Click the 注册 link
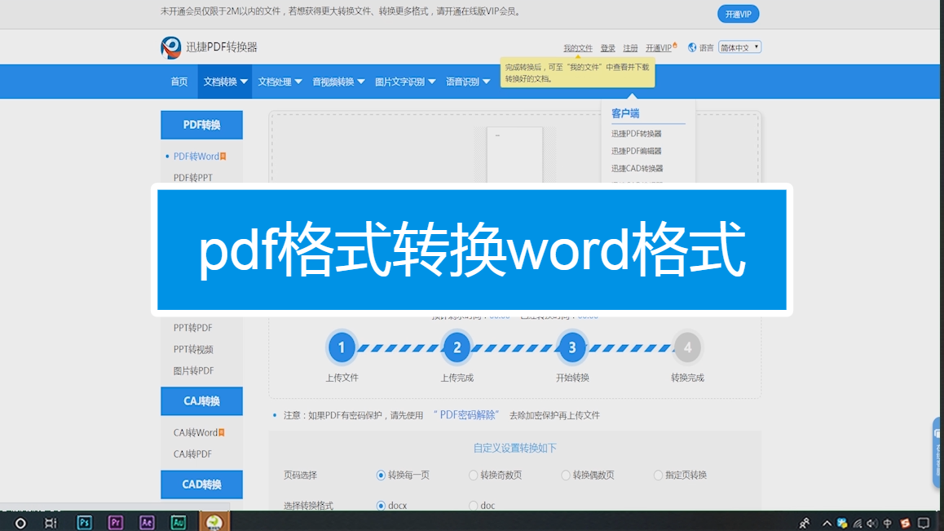 [x=630, y=48]
